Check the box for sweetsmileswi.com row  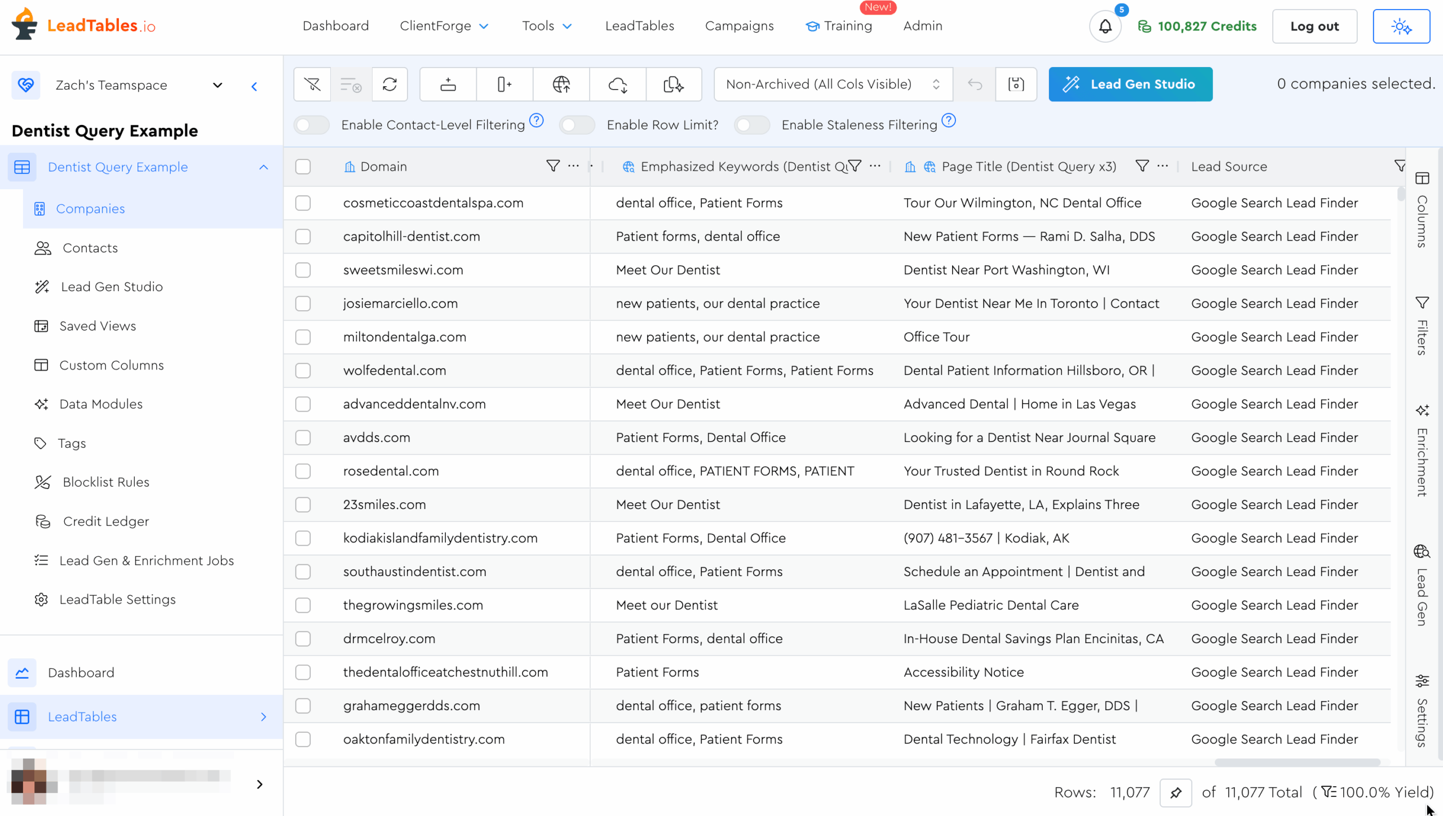coord(303,270)
